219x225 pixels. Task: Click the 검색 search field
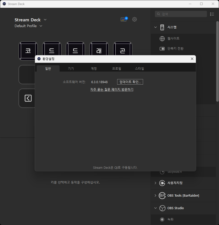click(x=181, y=14)
